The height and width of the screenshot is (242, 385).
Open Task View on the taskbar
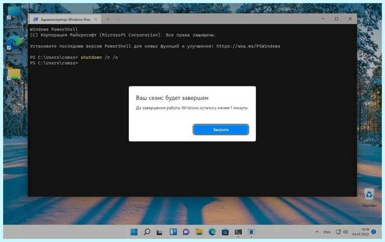click(x=160, y=232)
